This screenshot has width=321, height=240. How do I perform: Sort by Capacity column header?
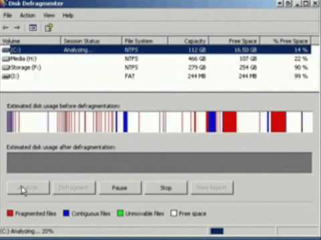coord(189,41)
